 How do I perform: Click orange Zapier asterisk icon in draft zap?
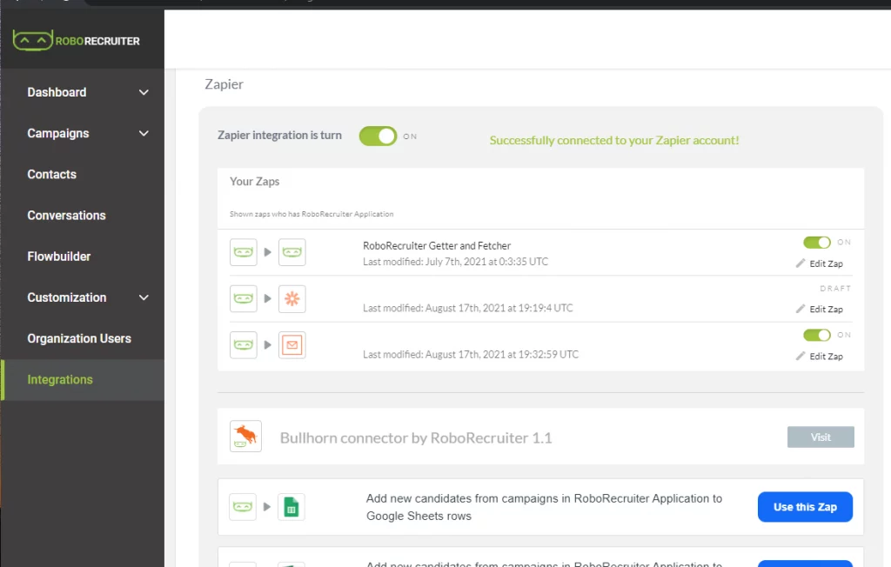click(292, 299)
